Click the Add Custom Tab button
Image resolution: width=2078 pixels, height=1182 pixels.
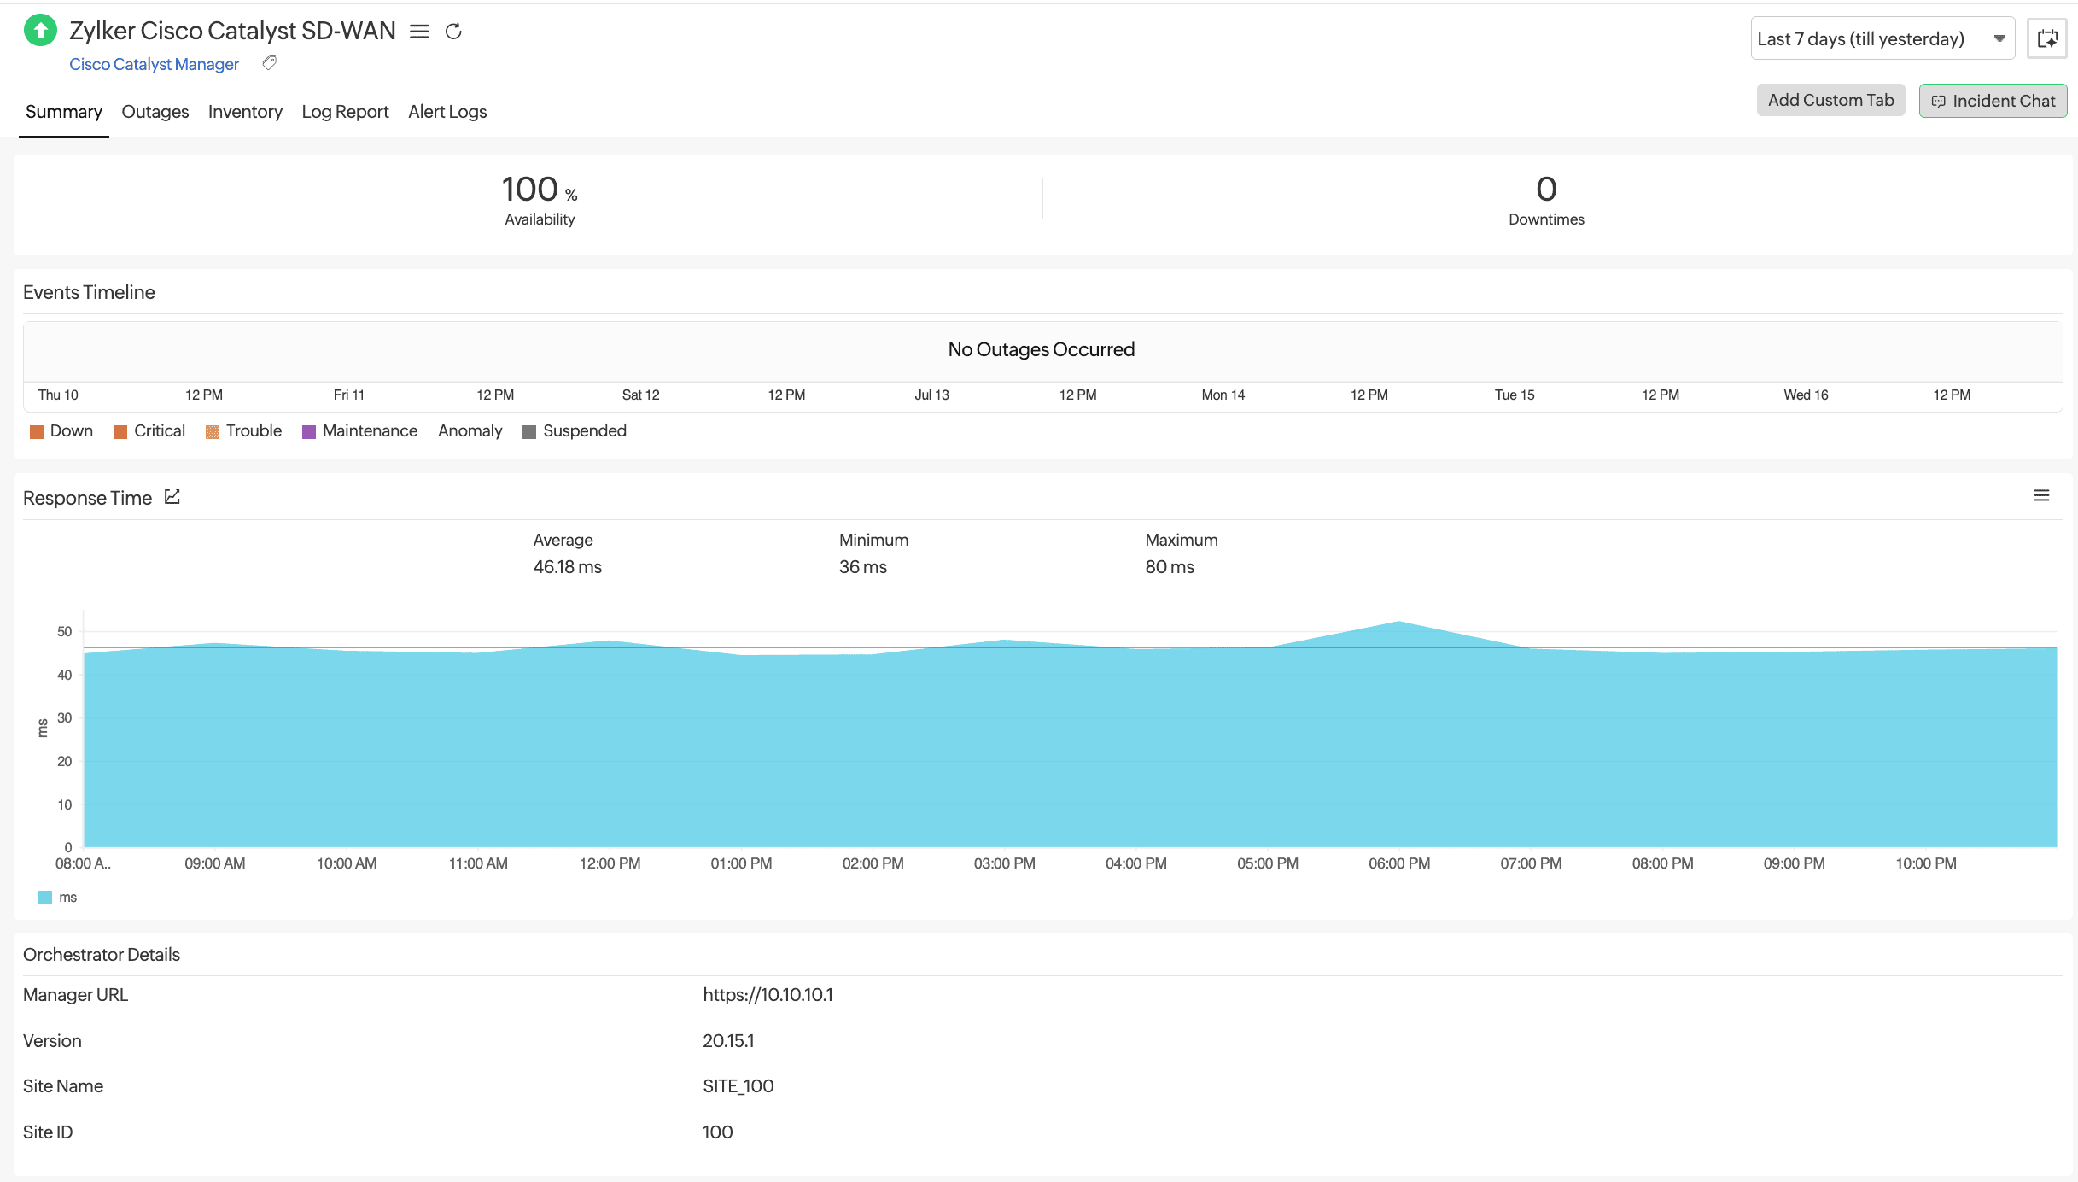click(x=1830, y=100)
